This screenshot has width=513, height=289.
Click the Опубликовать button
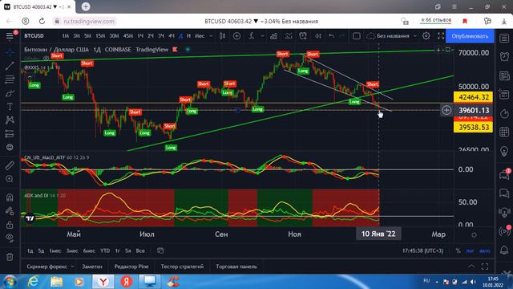[470, 36]
